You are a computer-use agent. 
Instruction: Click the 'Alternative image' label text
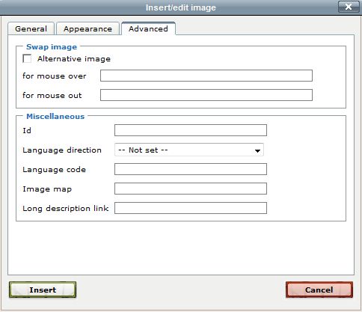point(74,59)
